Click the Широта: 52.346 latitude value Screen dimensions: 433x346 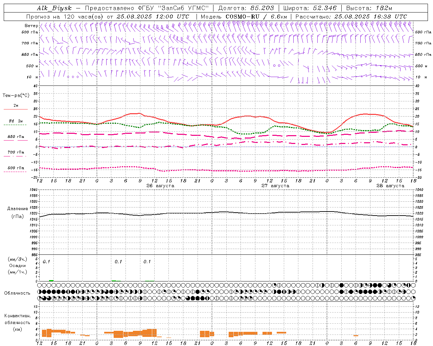[310, 8]
